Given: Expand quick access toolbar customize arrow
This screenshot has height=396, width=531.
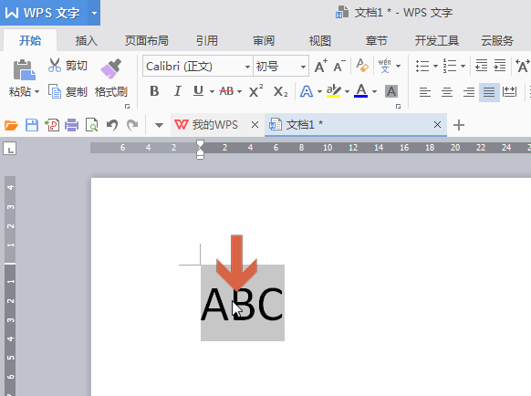Looking at the screenshot, I should [159, 125].
